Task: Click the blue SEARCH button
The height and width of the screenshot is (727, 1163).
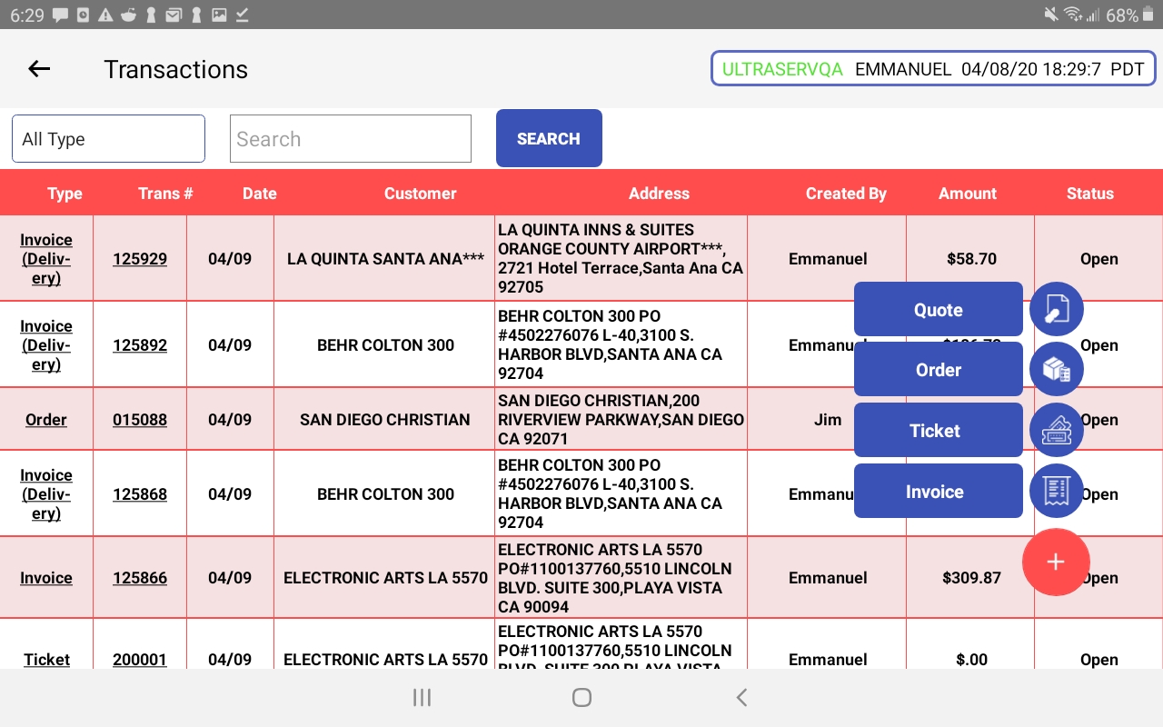Action: click(549, 138)
